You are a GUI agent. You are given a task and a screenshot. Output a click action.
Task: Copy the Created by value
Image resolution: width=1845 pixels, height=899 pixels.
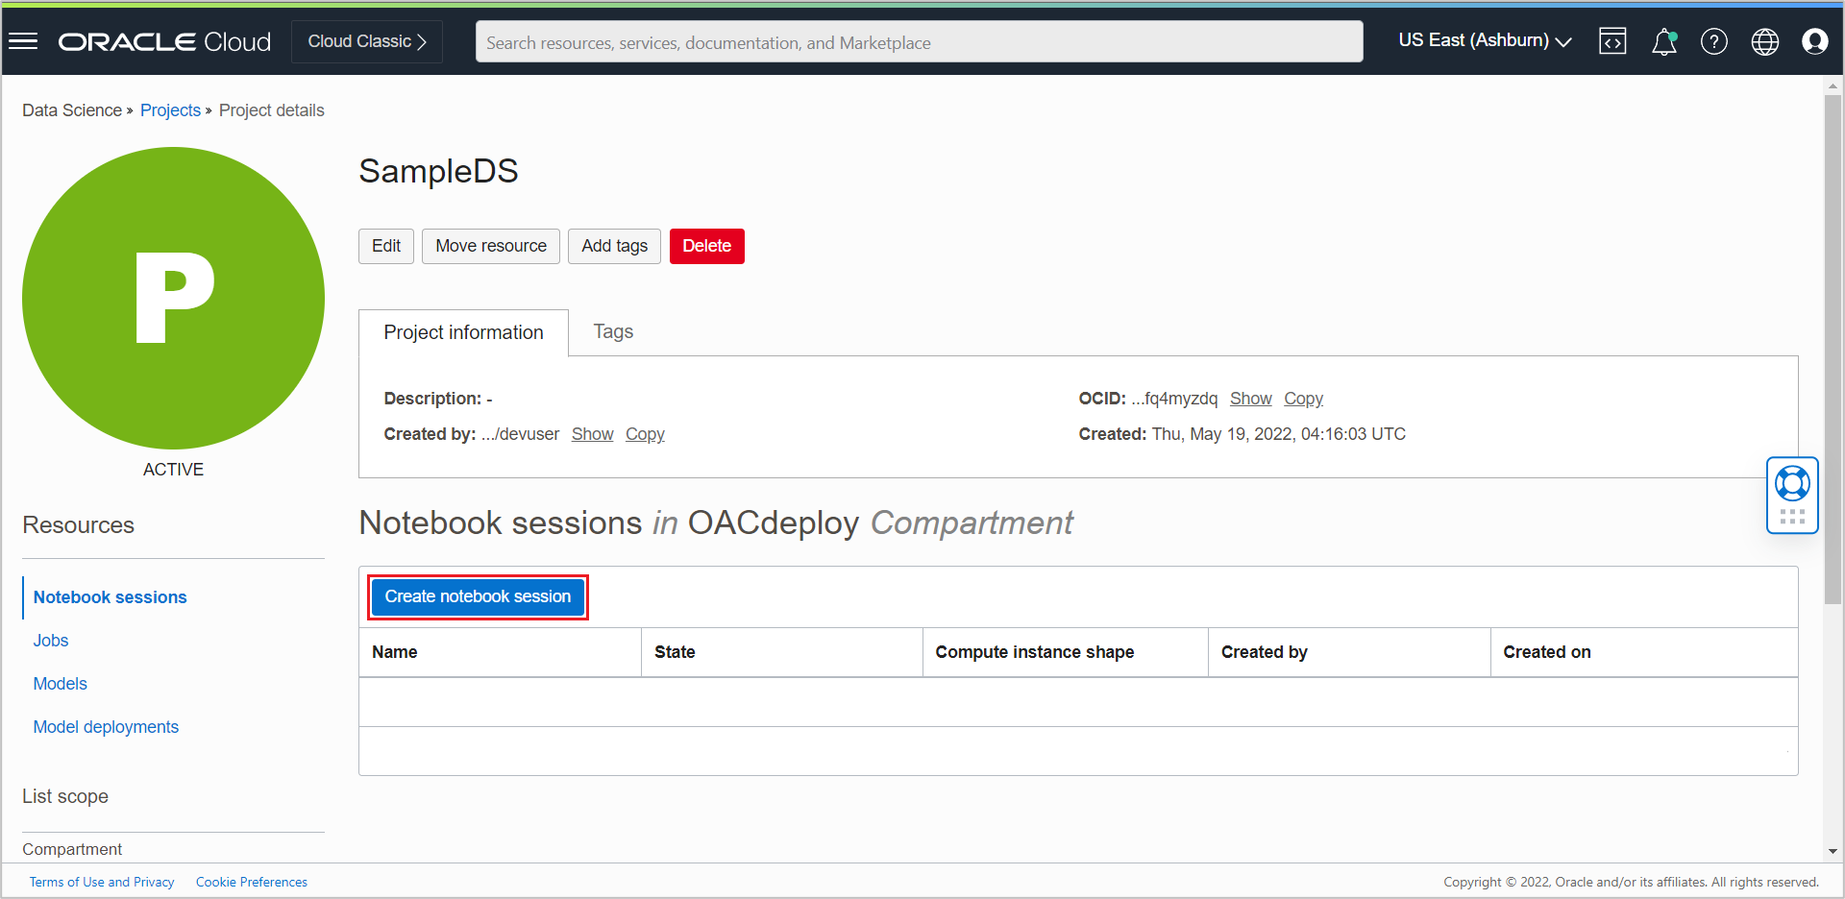(x=645, y=434)
